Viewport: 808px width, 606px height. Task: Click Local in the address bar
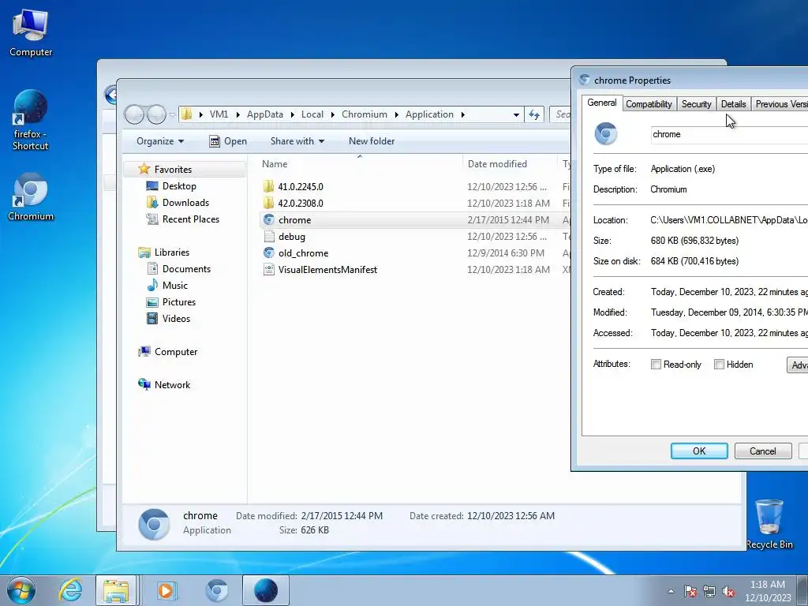(x=312, y=114)
